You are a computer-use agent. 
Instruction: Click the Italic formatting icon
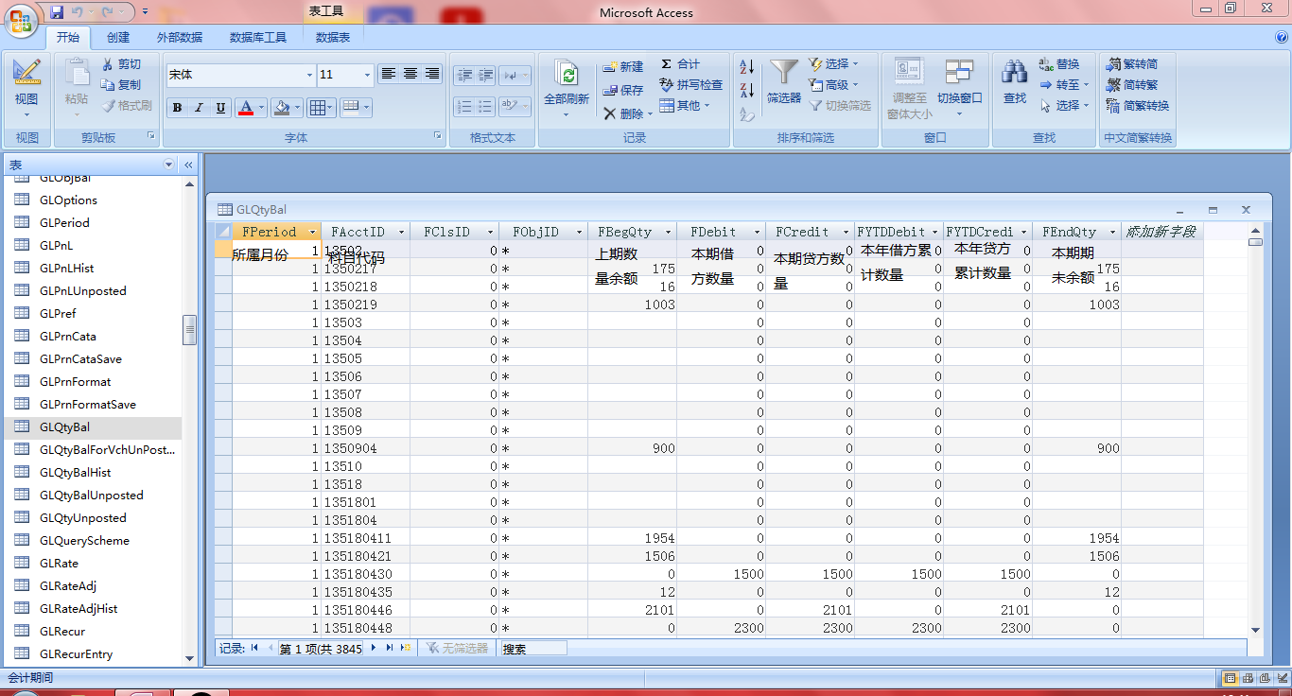coord(199,108)
